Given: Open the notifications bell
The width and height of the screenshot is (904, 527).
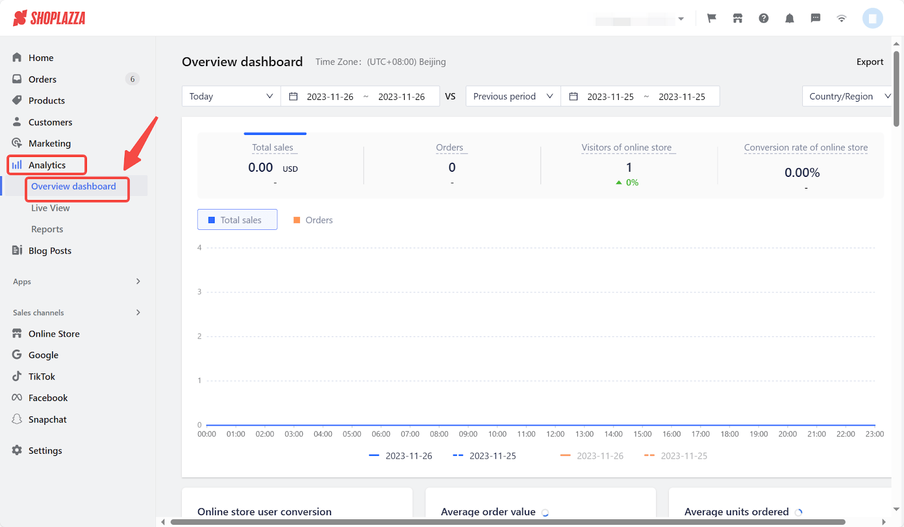Looking at the screenshot, I should (790, 18).
